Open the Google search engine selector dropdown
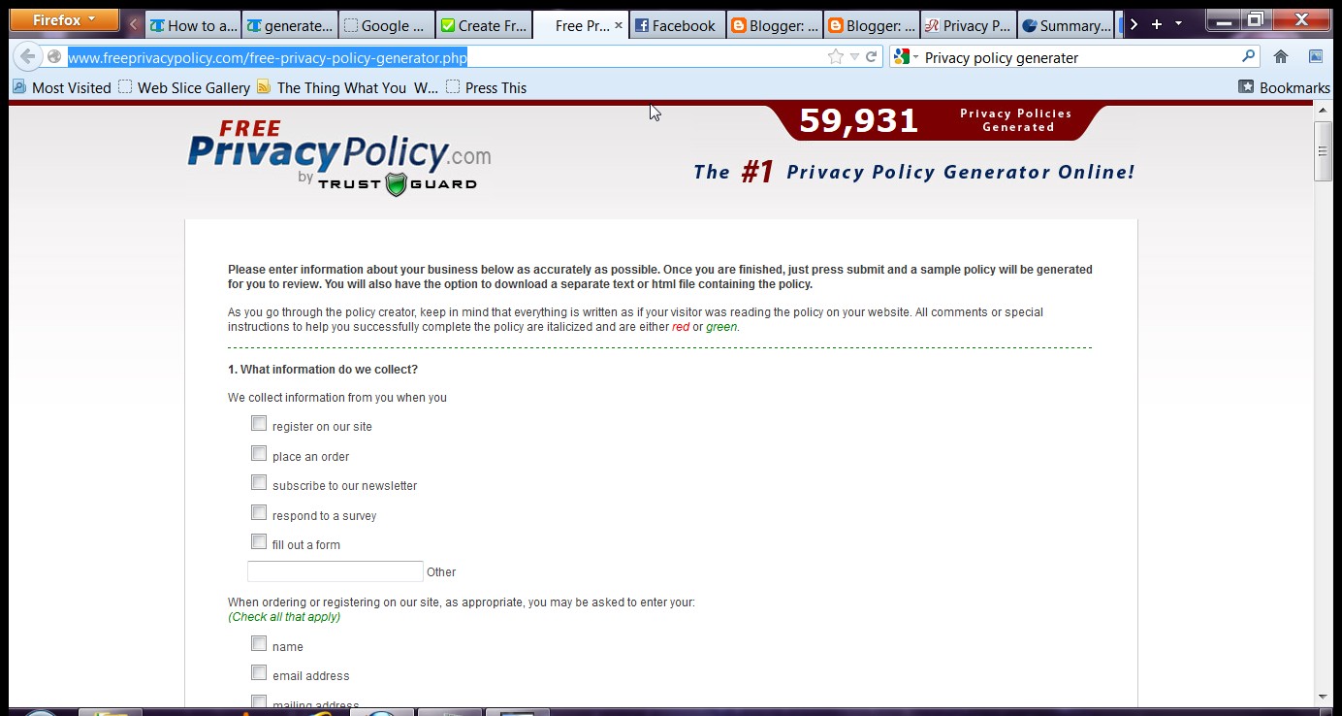Viewport: 1342px width, 716px height. (906, 57)
